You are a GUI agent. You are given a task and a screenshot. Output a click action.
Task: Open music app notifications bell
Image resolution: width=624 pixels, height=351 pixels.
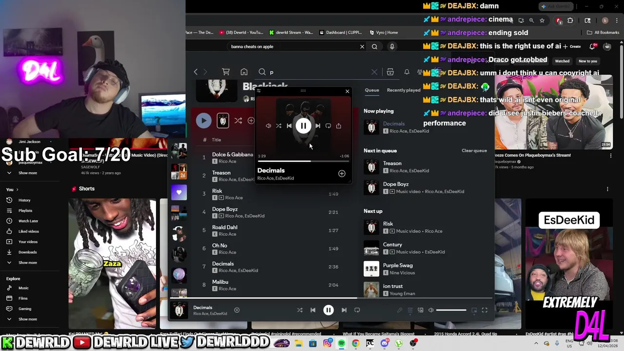coord(407,72)
